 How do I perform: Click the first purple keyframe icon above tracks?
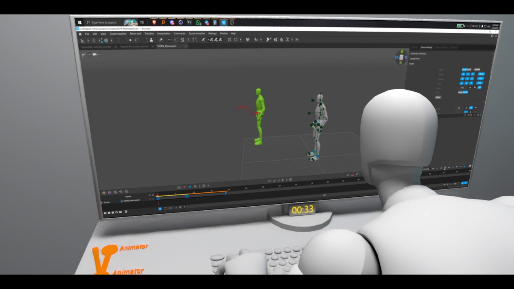click(x=109, y=192)
